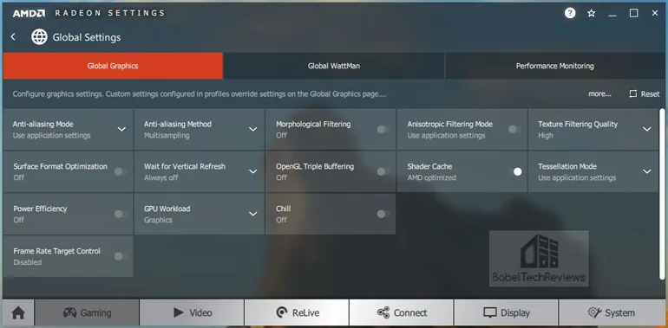This screenshot has height=328, width=668.
Task: Turn on Morphological Filtering
Action: pyautogui.click(x=383, y=129)
